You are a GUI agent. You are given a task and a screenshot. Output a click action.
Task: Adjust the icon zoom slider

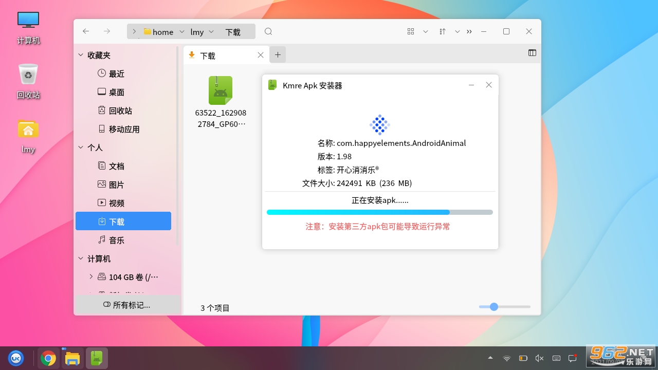coord(494,307)
